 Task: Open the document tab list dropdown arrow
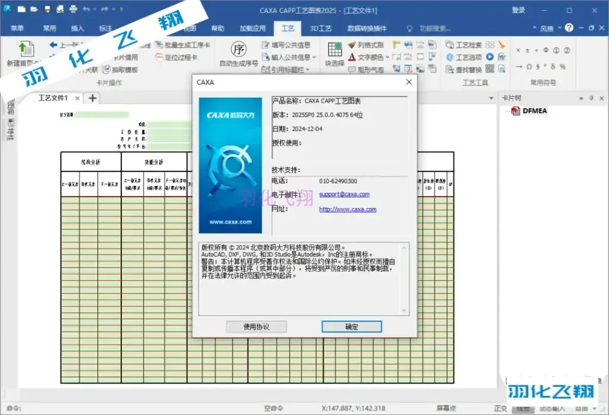[x=491, y=98]
